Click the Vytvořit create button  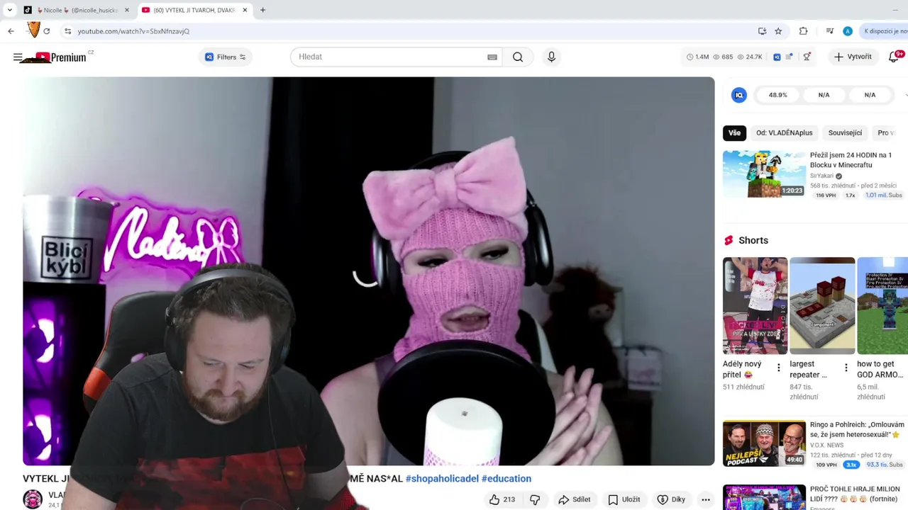[x=853, y=57]
